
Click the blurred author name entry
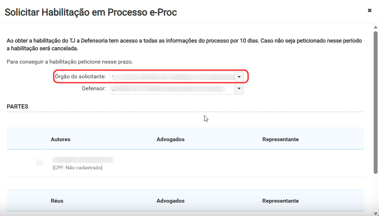(x=83, y=160)
